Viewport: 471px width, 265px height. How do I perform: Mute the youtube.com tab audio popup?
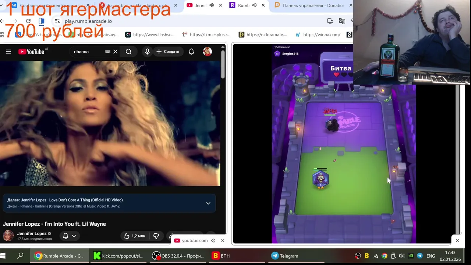[x=213, y=240]
